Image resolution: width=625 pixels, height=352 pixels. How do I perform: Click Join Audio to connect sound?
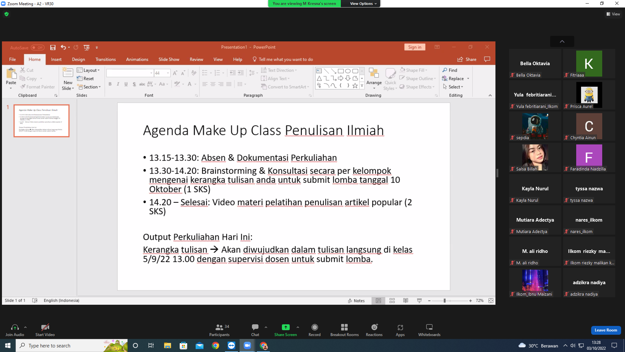pos(15,330)
